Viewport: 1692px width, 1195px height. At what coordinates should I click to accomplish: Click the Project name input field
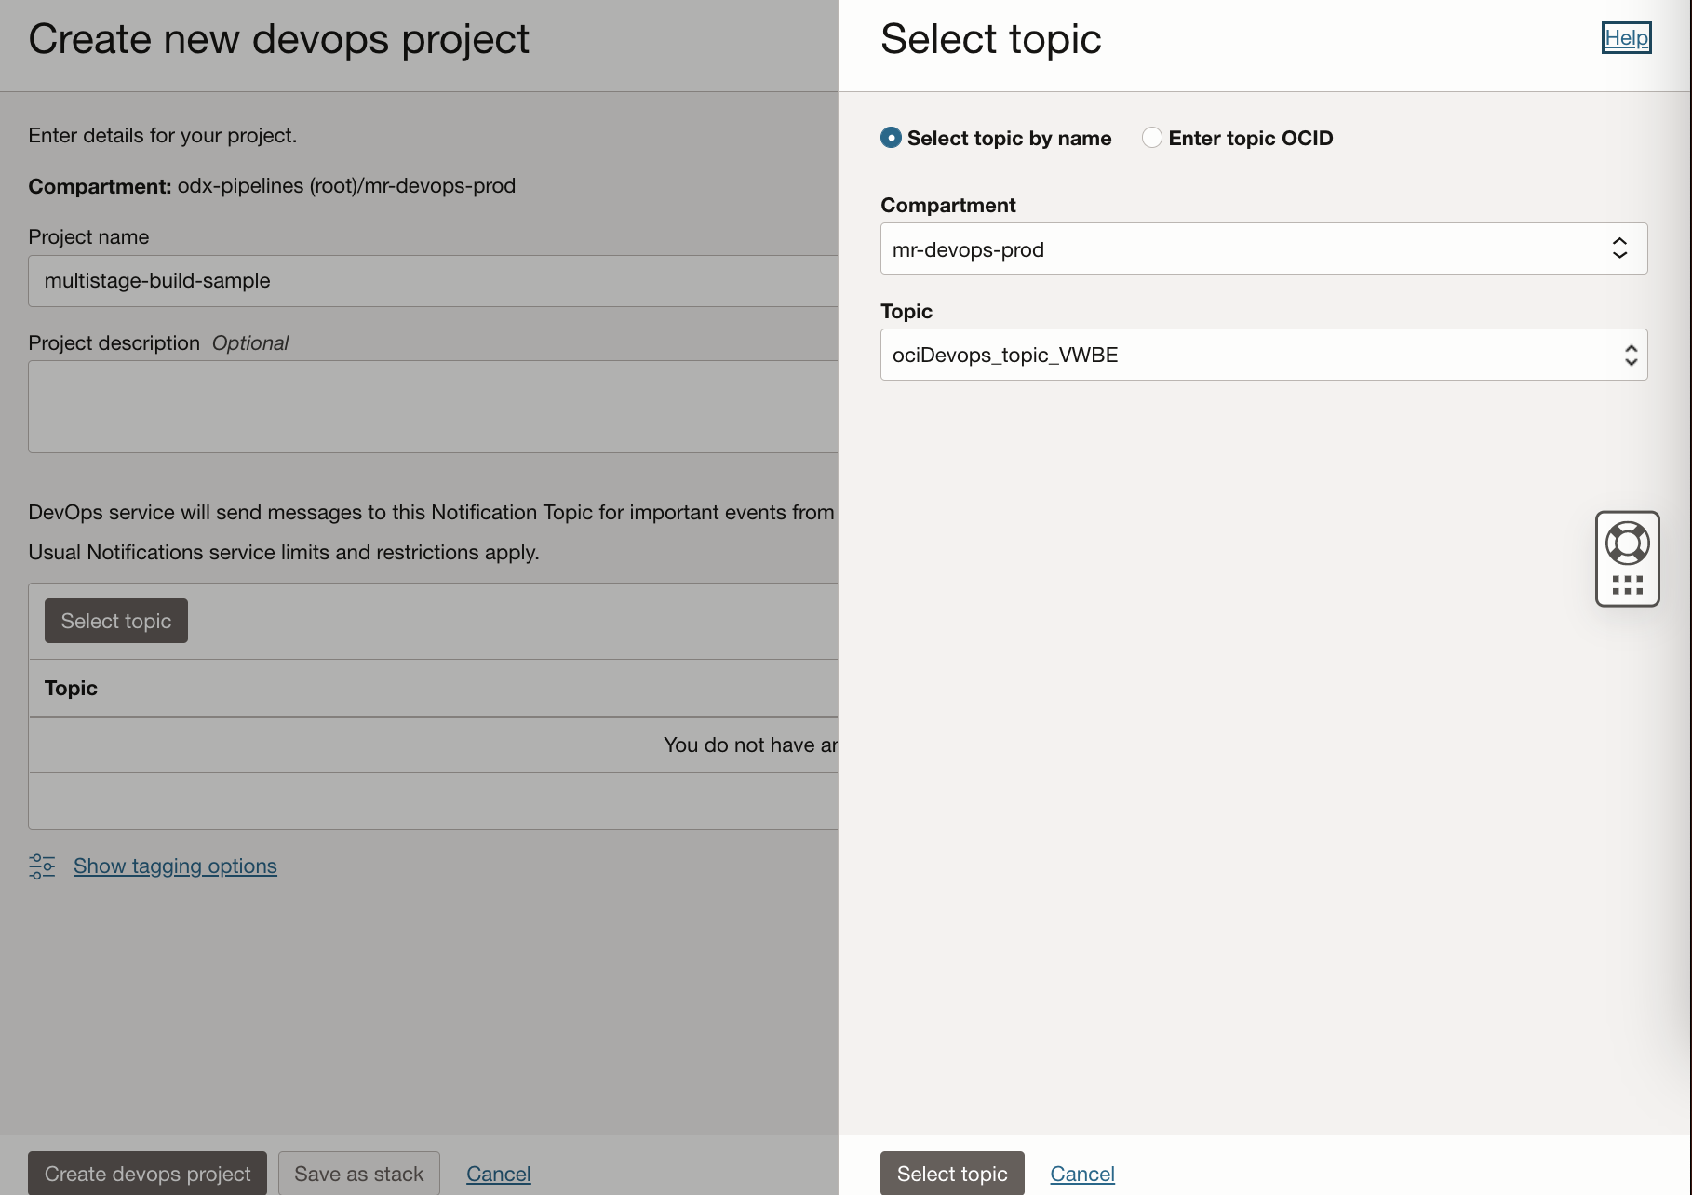(433, 281)
